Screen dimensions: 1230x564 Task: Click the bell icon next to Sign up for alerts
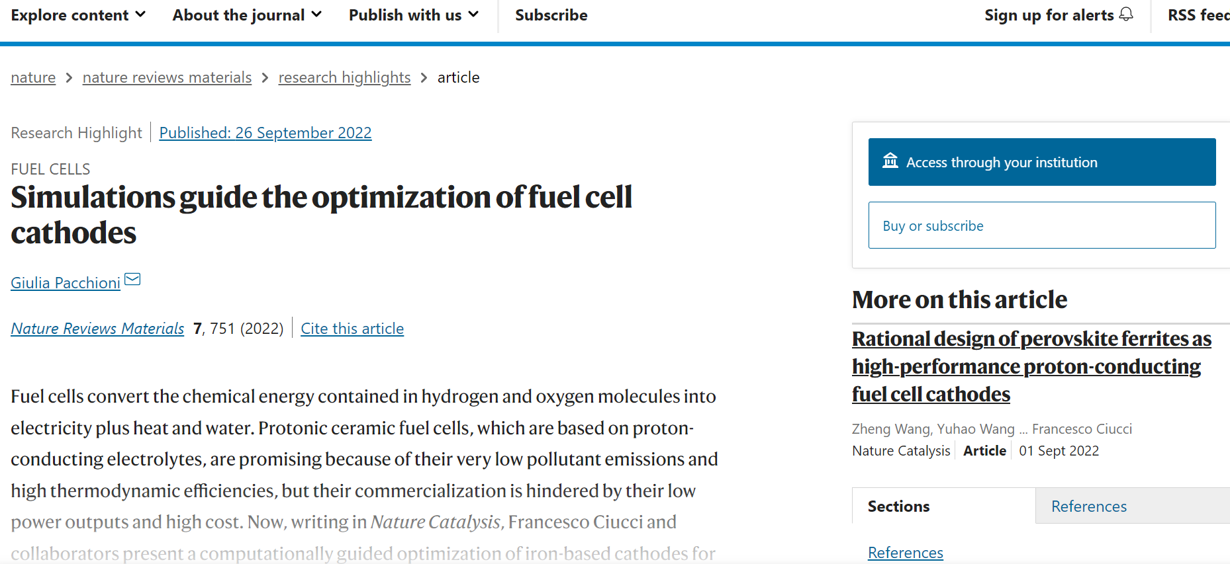point(1126,15)
